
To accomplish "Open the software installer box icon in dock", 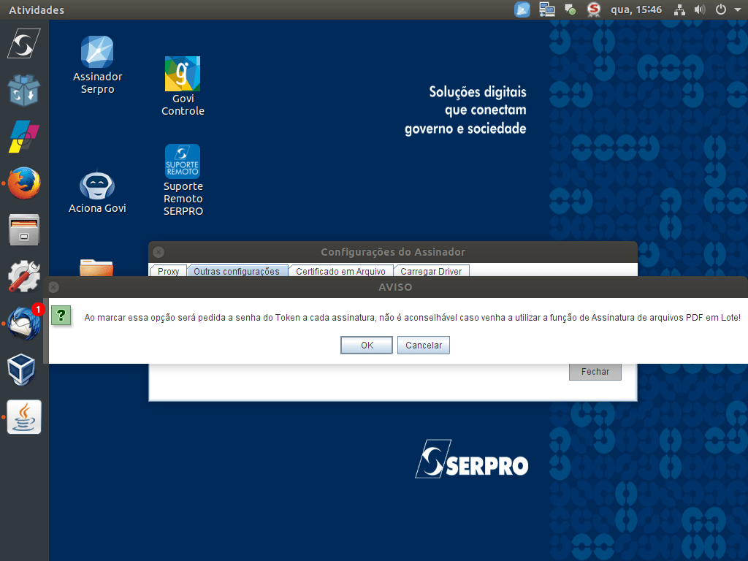I will 23,90.
